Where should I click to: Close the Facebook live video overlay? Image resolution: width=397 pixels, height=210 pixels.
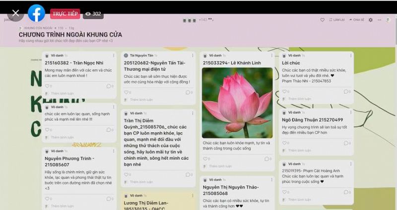click(x=16, y=13)
